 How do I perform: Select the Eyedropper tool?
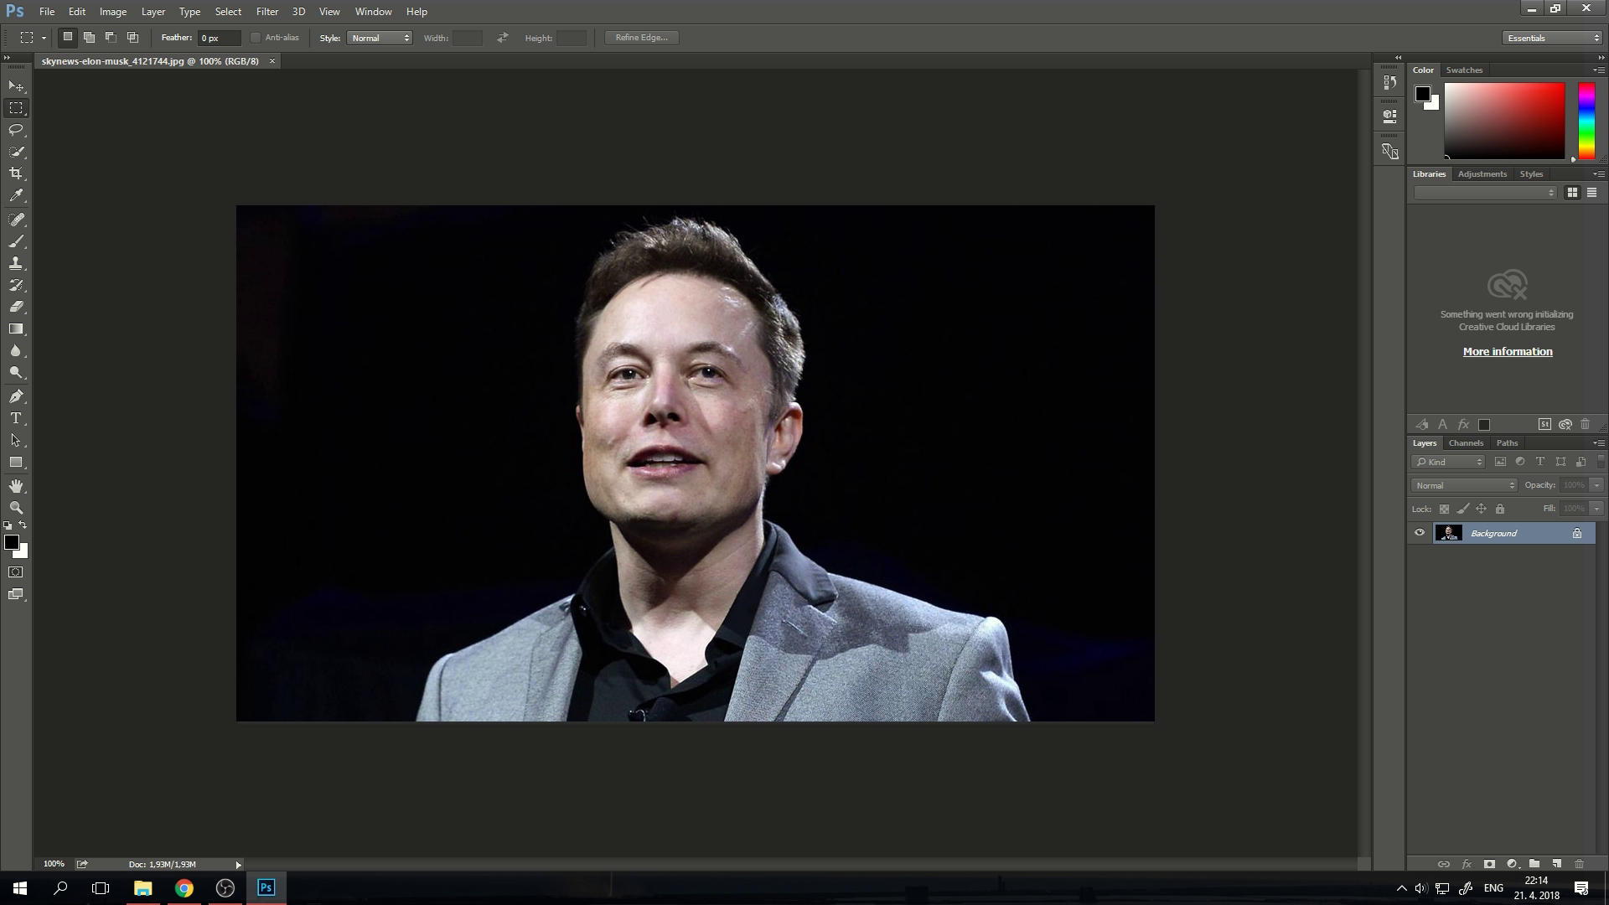(16, 195)
